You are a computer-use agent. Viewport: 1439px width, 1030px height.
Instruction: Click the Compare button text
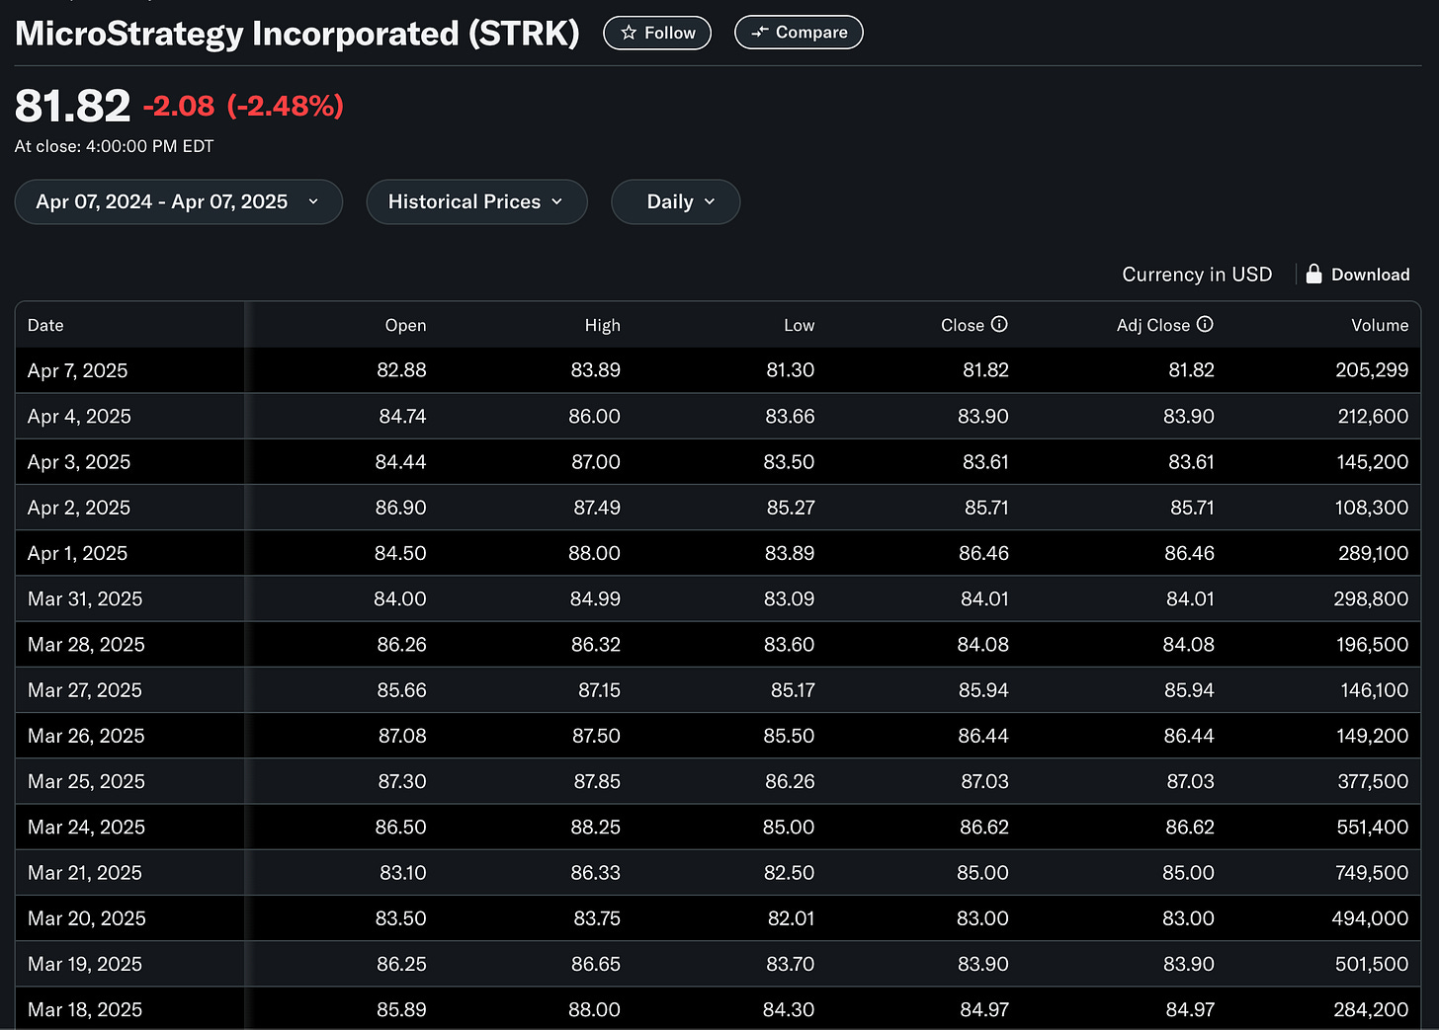[811, 33]
